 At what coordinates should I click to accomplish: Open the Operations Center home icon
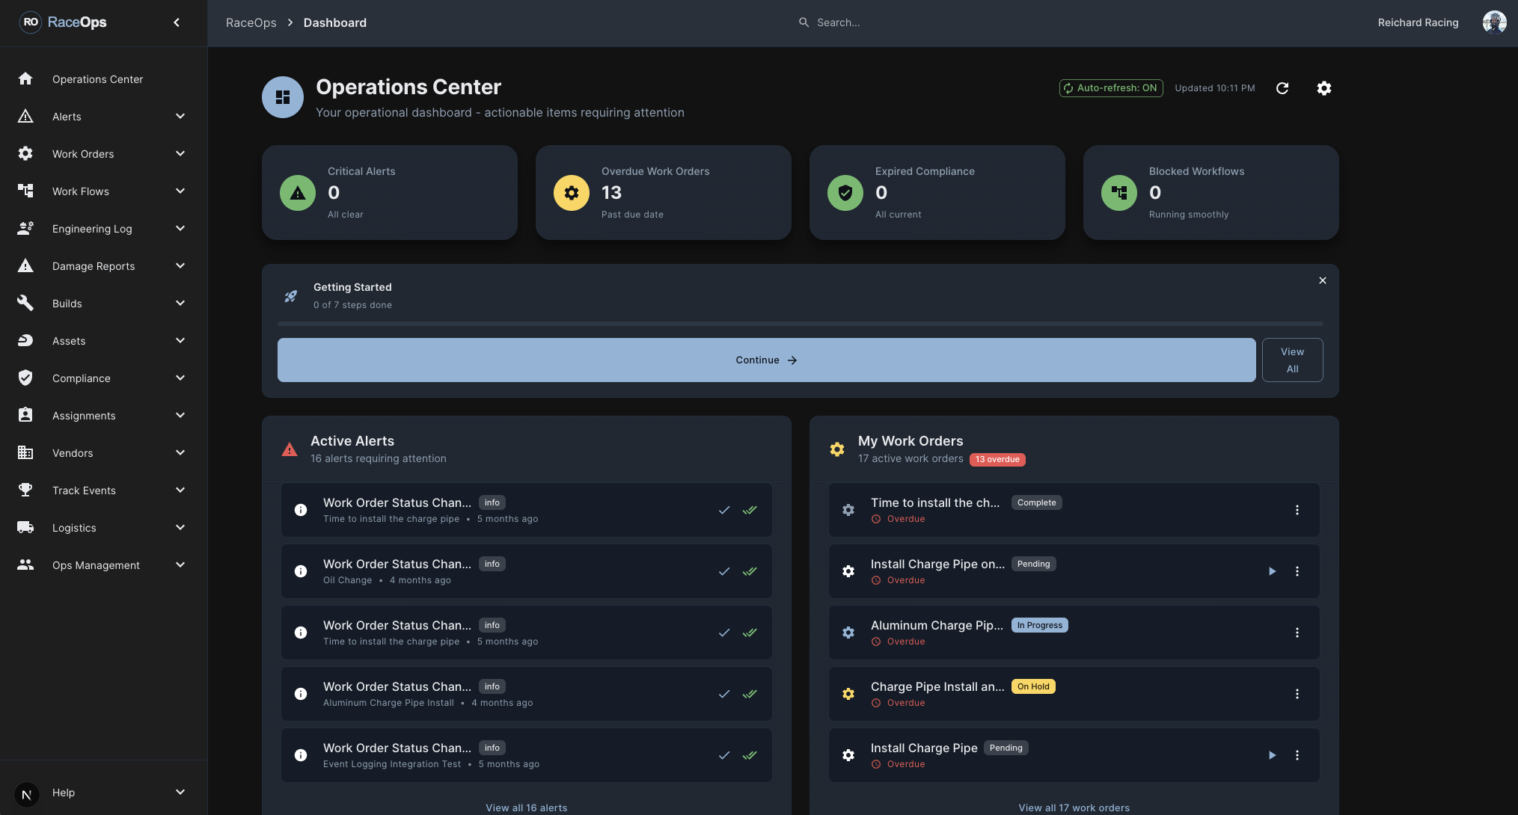25,79
